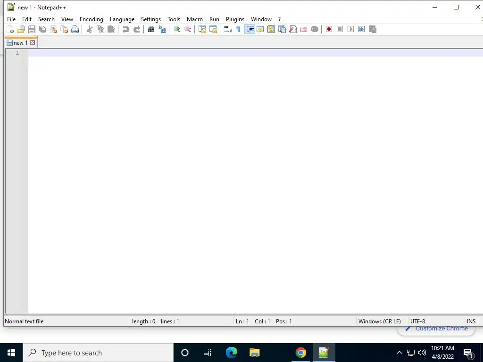Open the Run menu
Screen dimensions: 483x362
coord(215,19)
